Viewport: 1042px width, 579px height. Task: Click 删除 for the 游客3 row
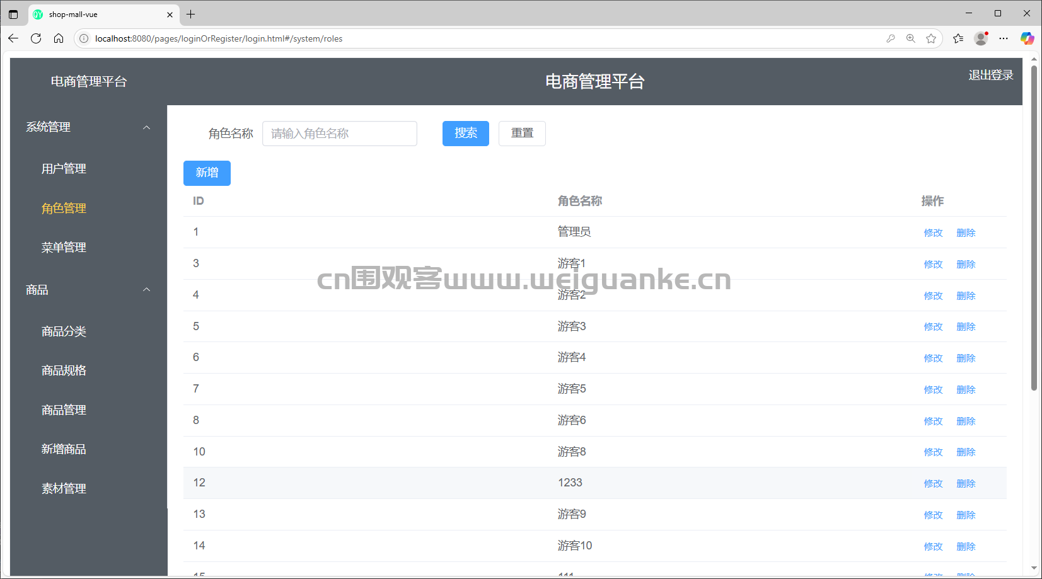[x=966, y=327]
